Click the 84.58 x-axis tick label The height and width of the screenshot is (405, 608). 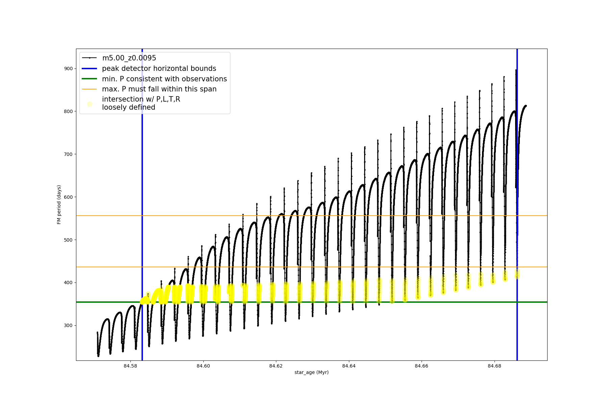(x=130, y=366)
